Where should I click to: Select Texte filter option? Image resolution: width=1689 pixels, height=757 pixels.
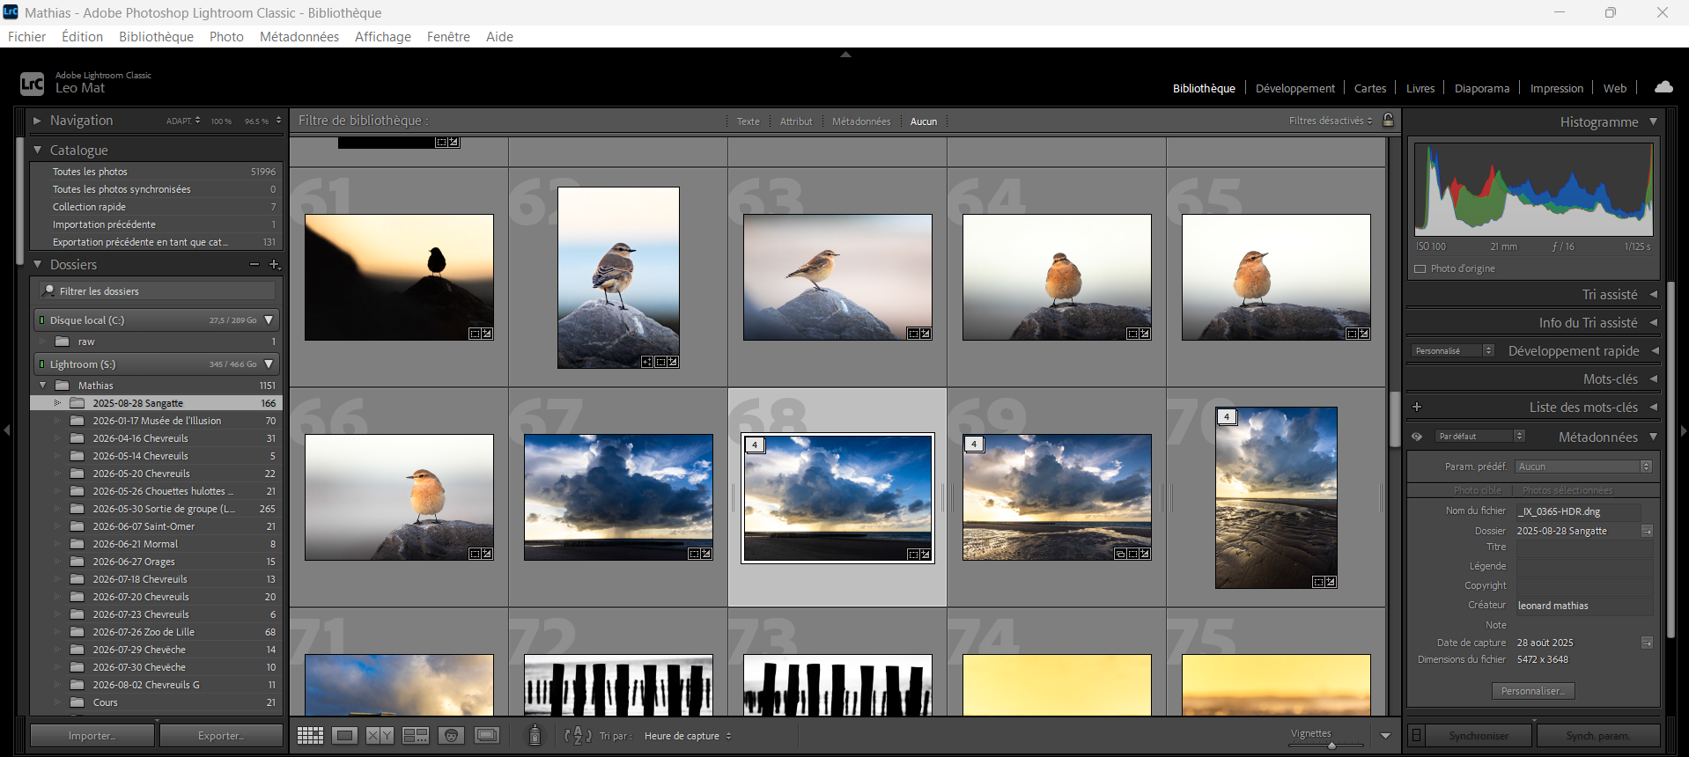pyautogui.click(x=749, y=121)
